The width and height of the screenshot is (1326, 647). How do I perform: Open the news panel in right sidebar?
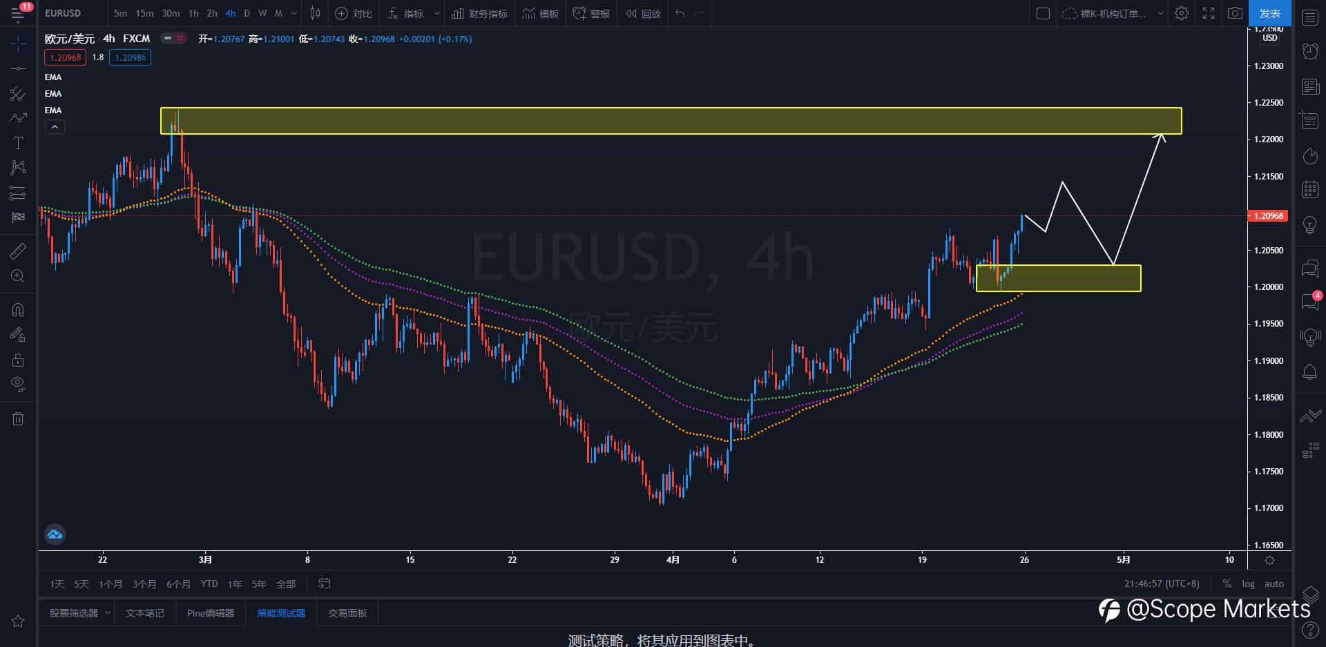pos(1309,86)
